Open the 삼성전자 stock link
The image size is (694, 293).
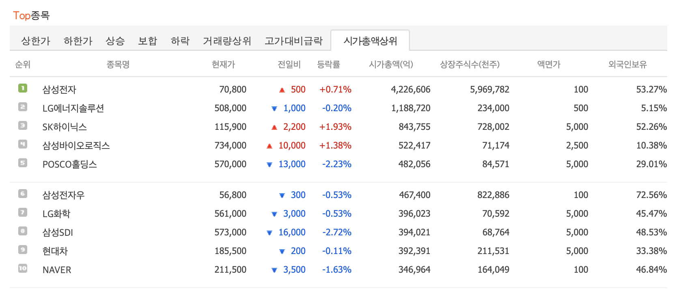point(59,90)
